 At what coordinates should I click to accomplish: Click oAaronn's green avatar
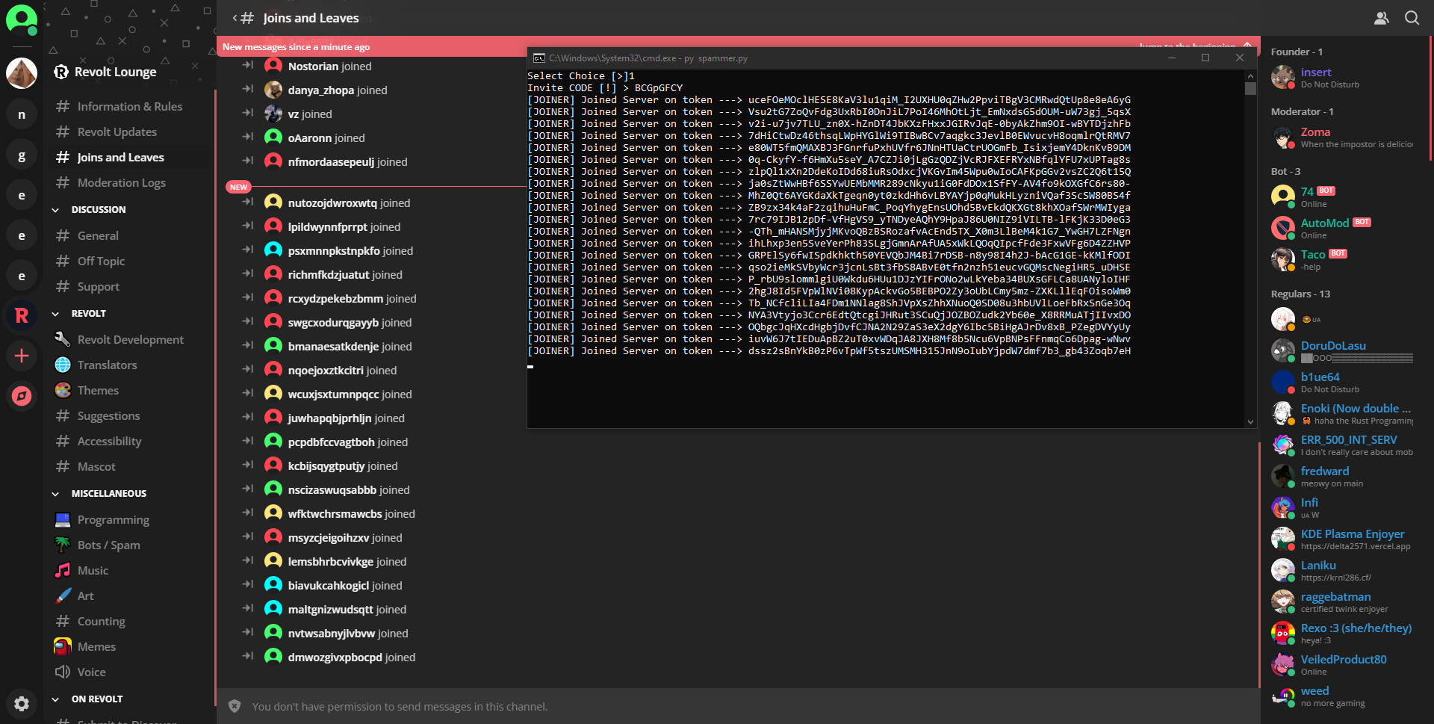(x=273, y=137)
